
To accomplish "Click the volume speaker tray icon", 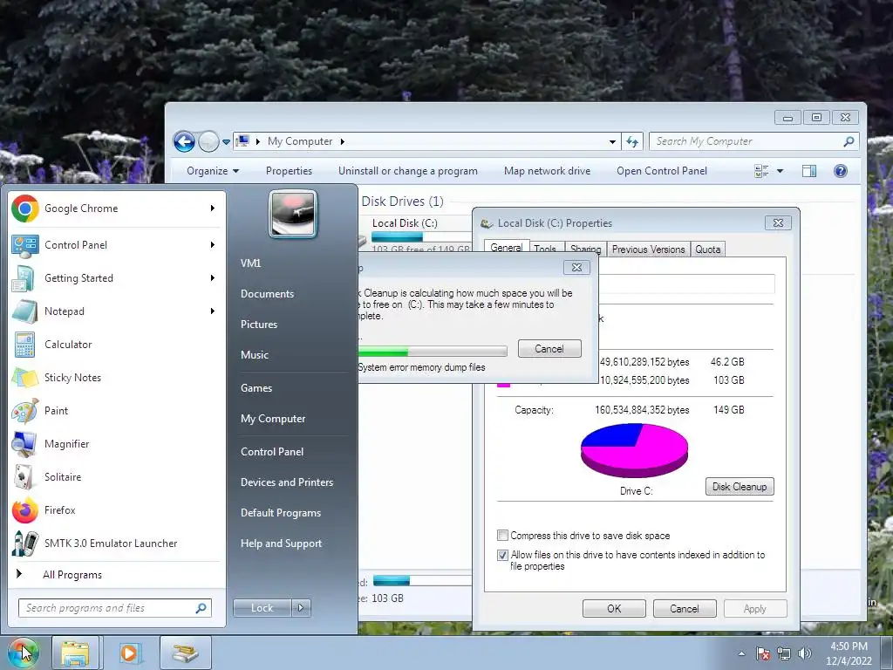I will pyautogui.click(x=805, y=653).
